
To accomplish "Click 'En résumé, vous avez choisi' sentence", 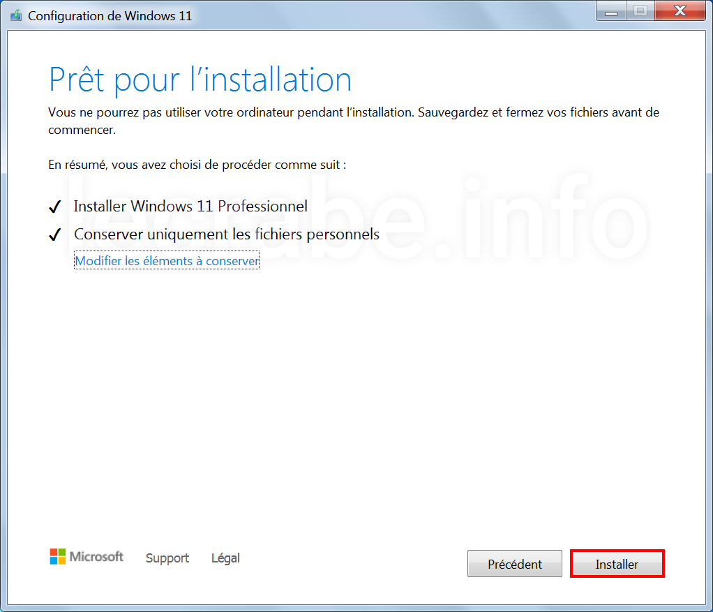I will pyautogui.click(x=197, y=165).
